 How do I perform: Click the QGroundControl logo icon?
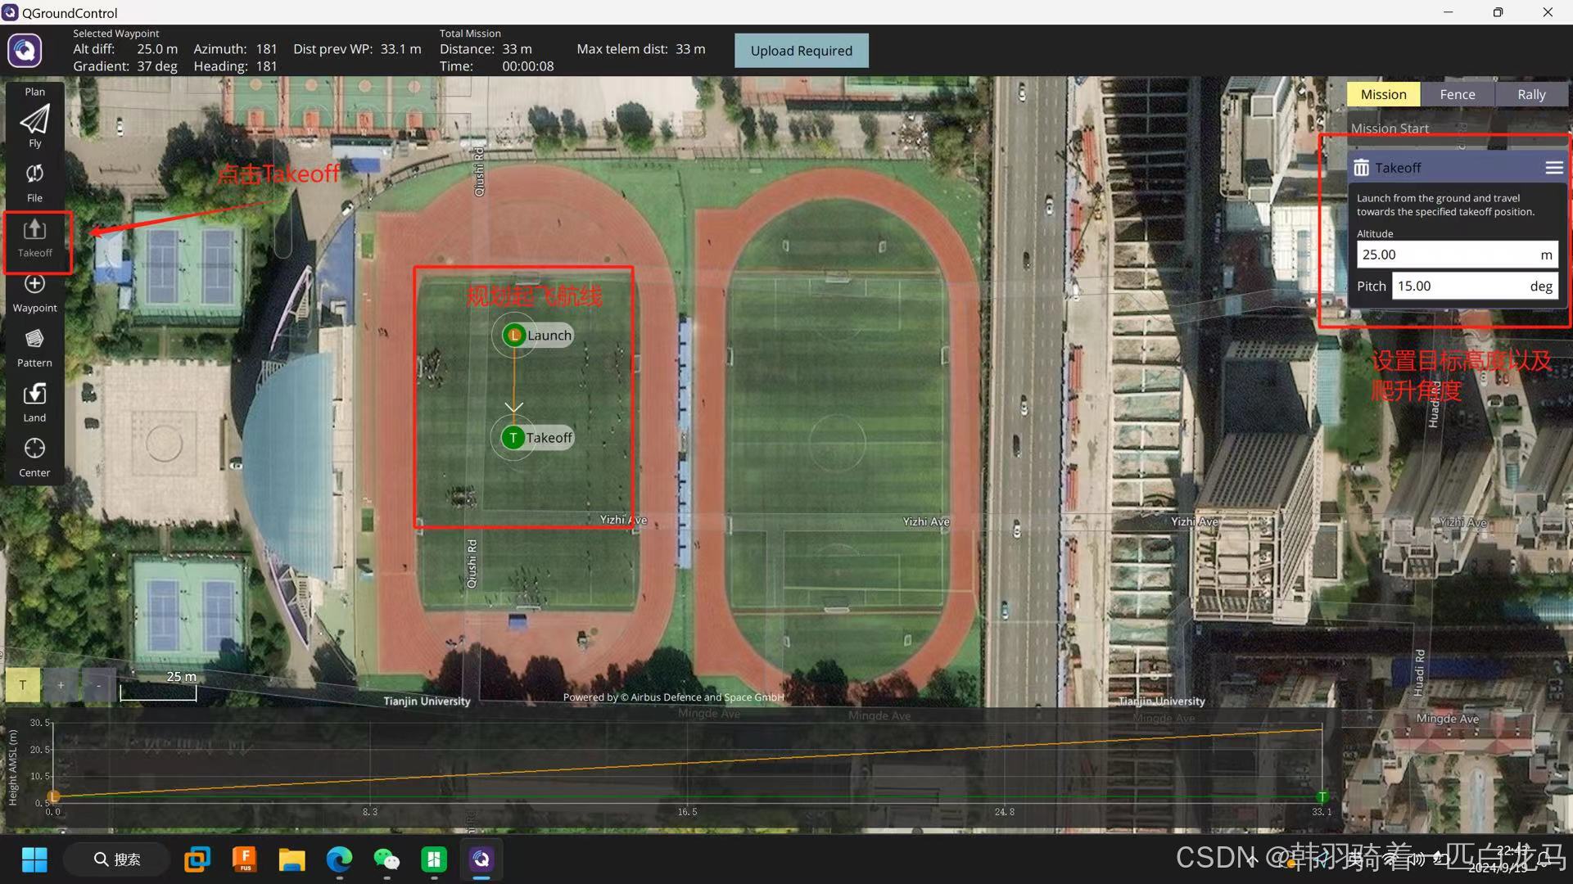pyautogui.click(x=25, y=50)
